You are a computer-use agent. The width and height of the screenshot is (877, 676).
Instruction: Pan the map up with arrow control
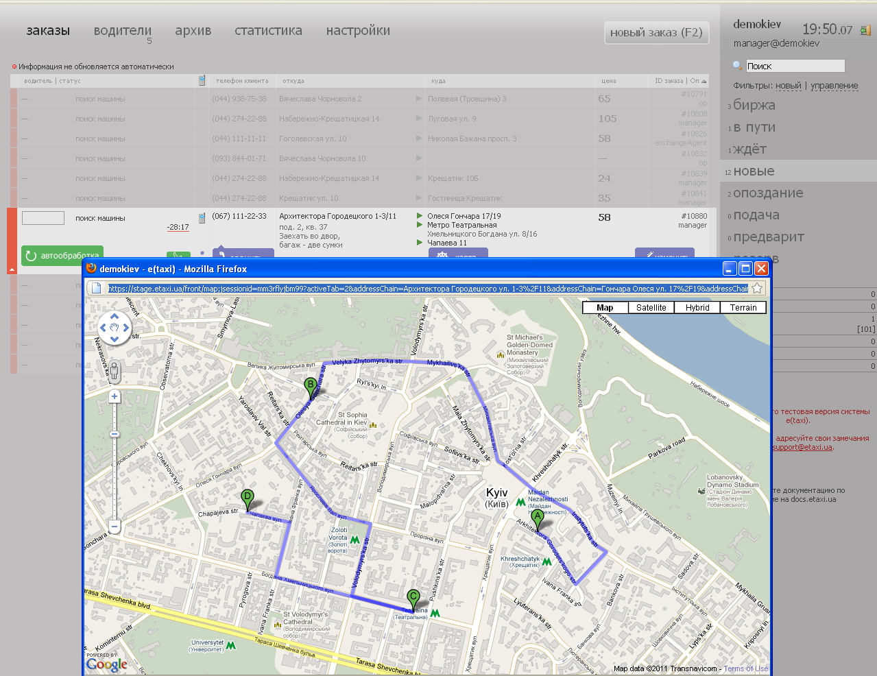114,317
